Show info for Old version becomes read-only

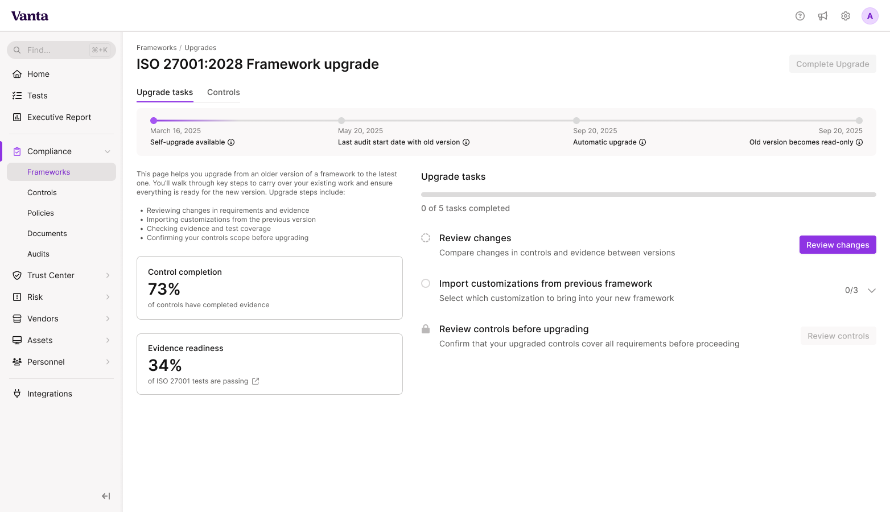tap(859, 142)
